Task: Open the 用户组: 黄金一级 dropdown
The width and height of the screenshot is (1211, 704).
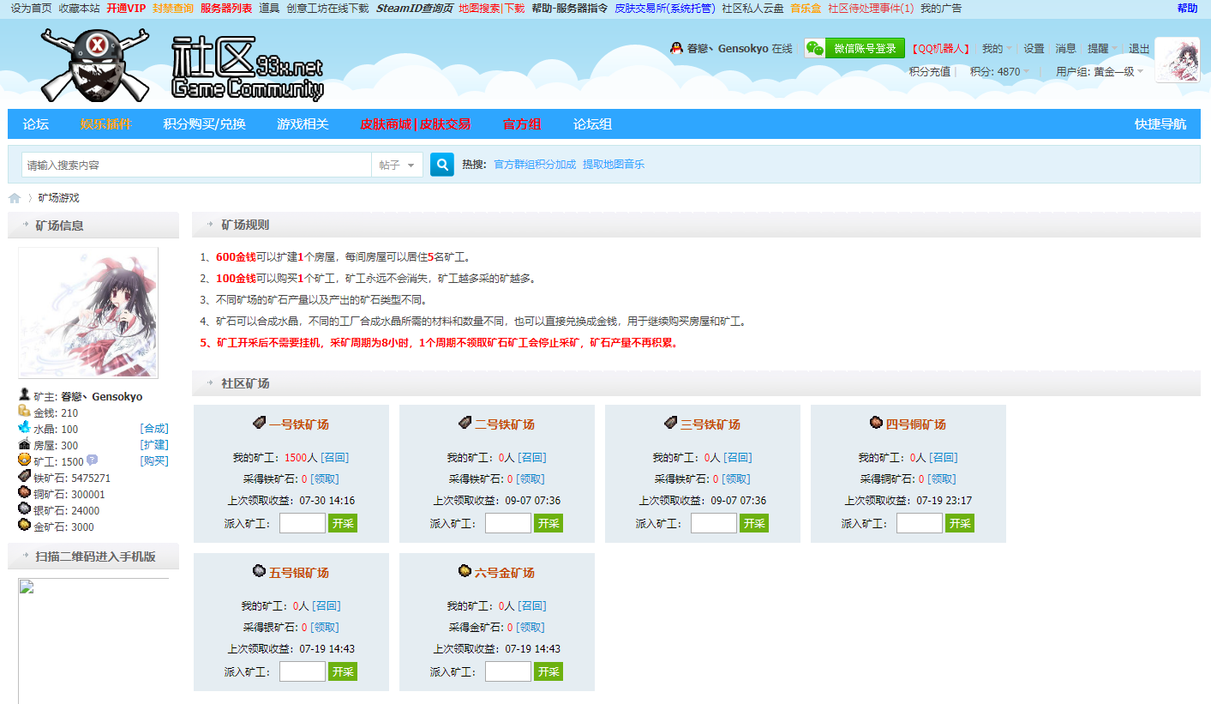Action: tap(1140, 72)
